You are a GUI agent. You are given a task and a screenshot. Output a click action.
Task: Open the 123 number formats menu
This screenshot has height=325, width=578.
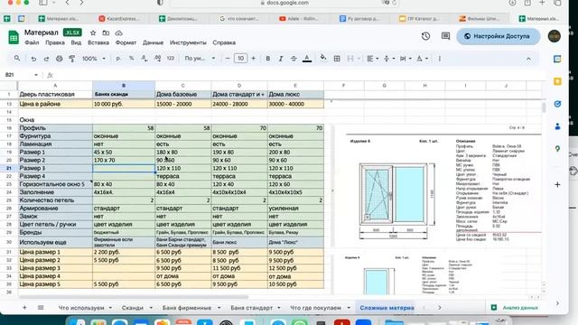pos(171,59)
